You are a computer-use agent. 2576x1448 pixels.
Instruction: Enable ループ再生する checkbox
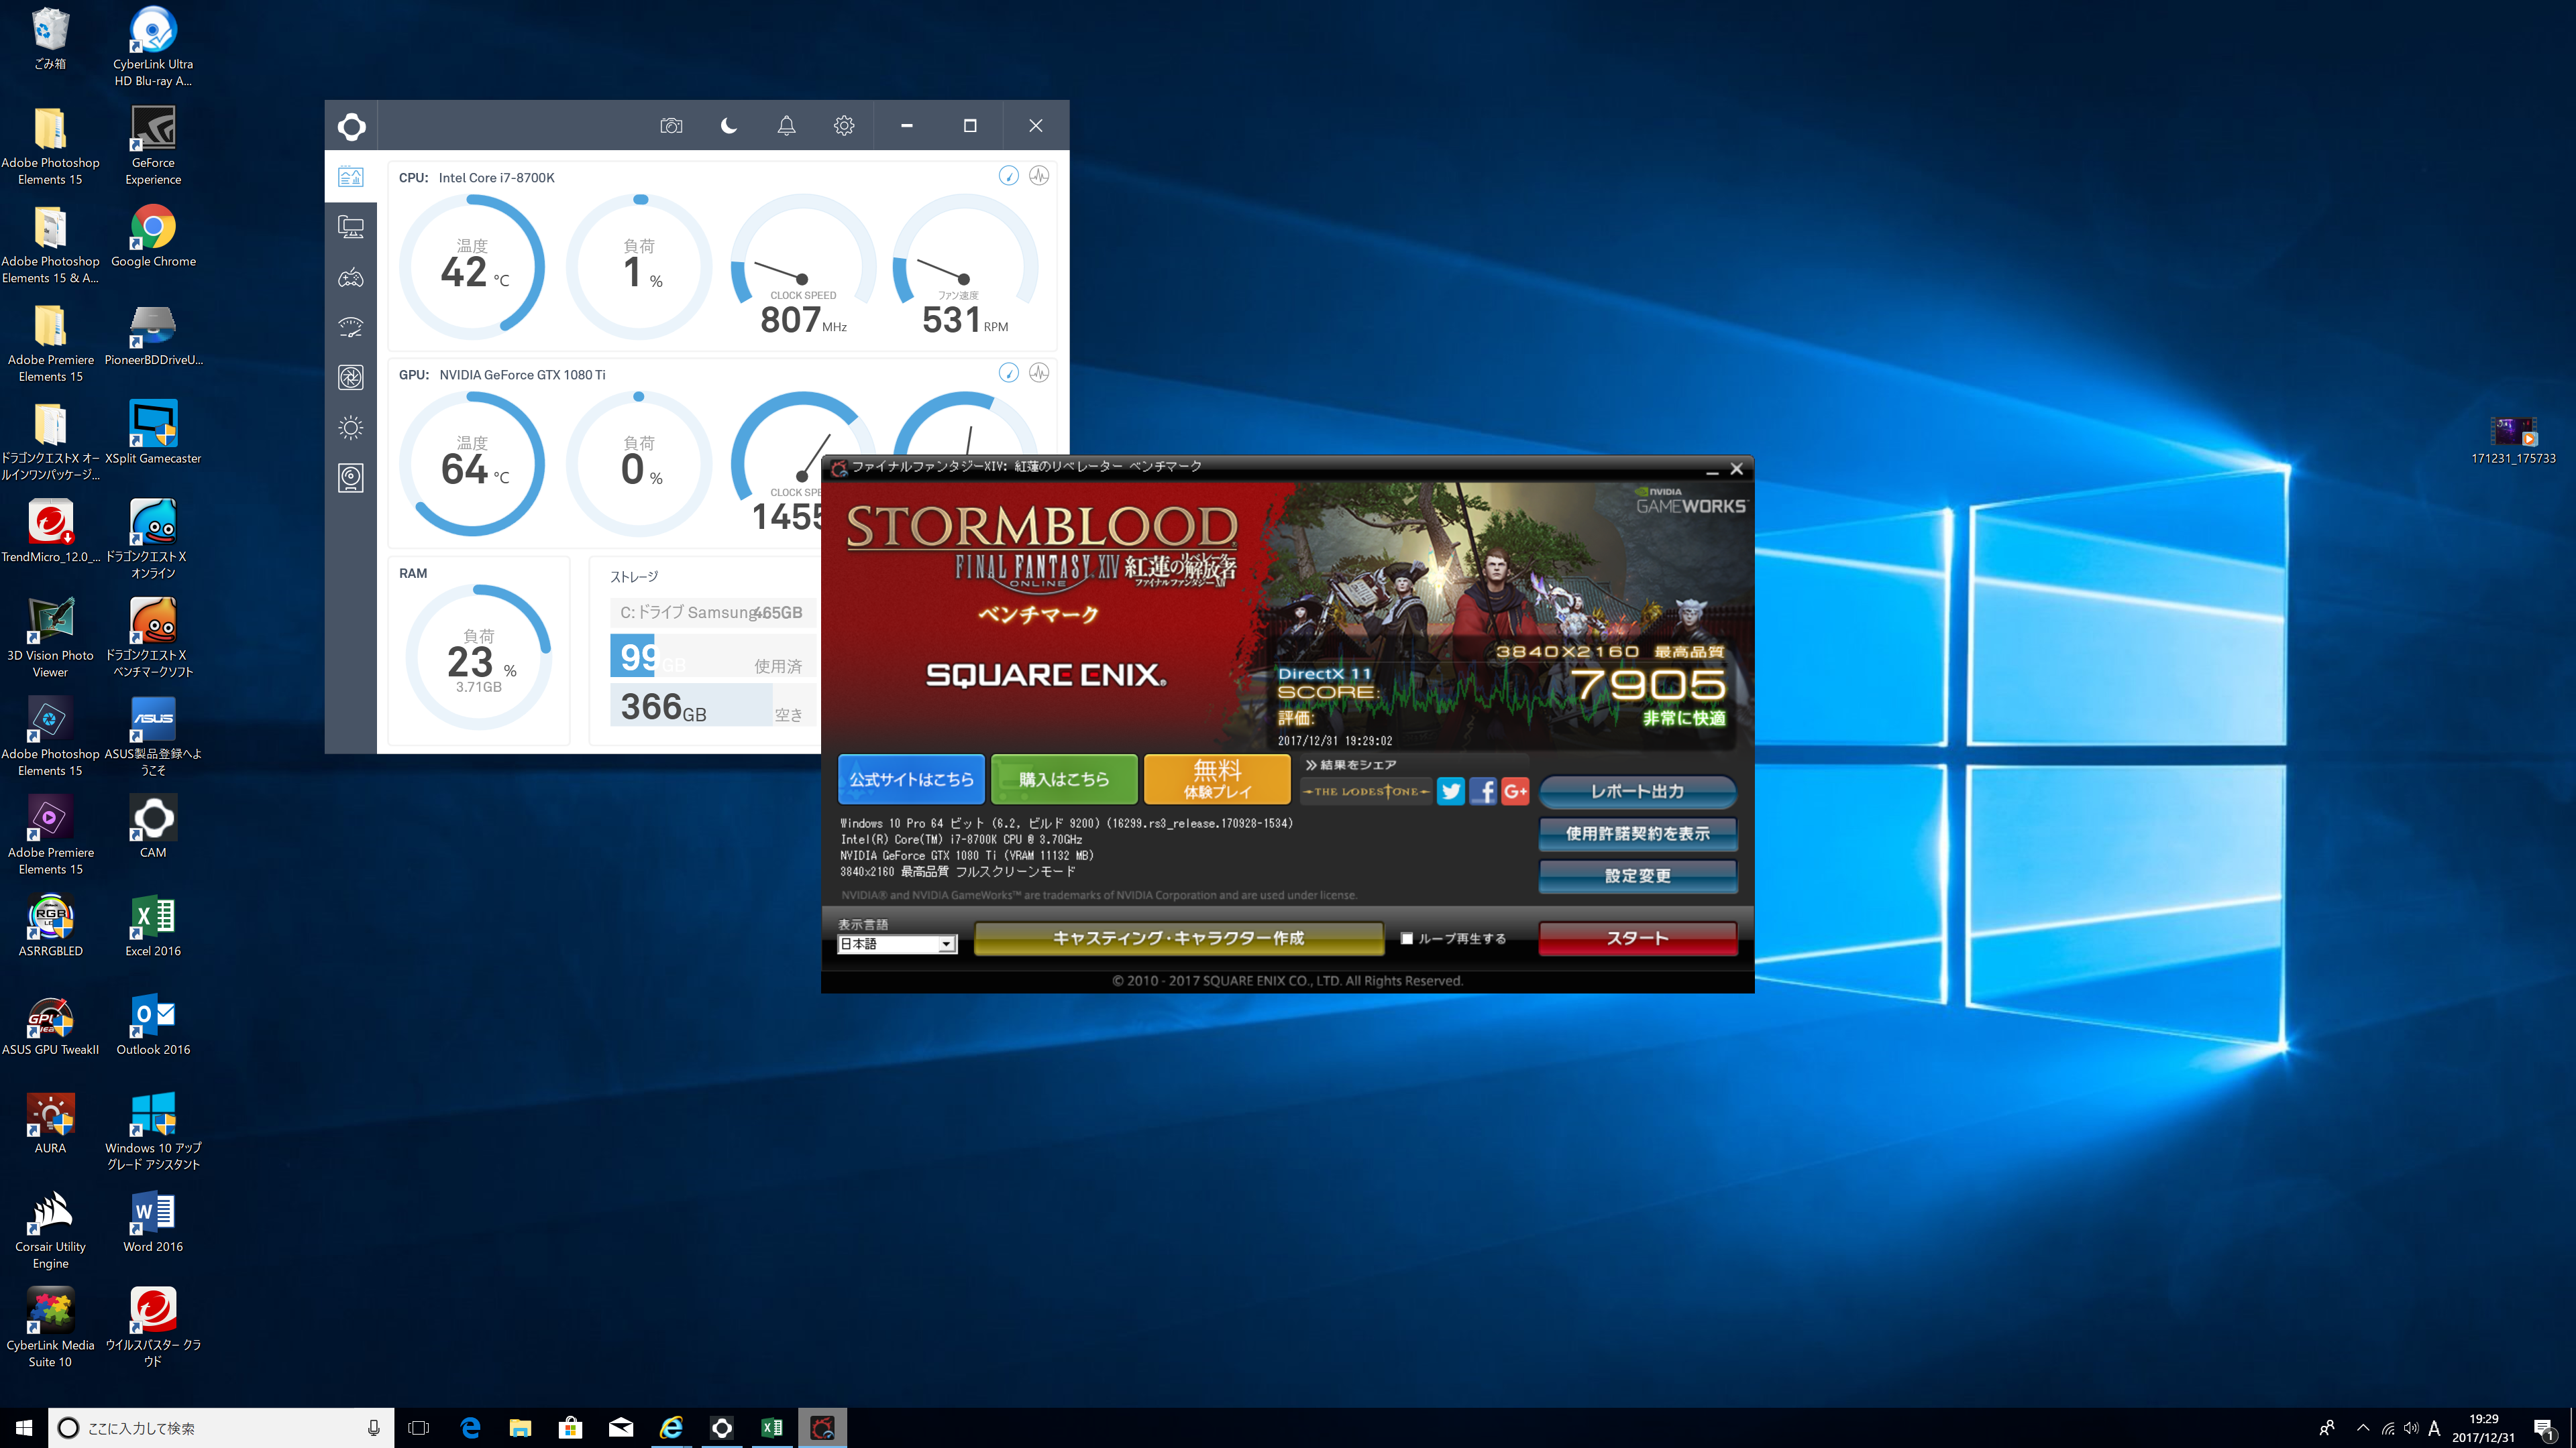(1407, 939)
